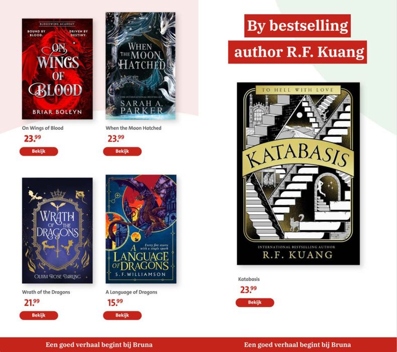397x352 pixels.
Task: Open the large Katabasis book cover
Action: 299,173
